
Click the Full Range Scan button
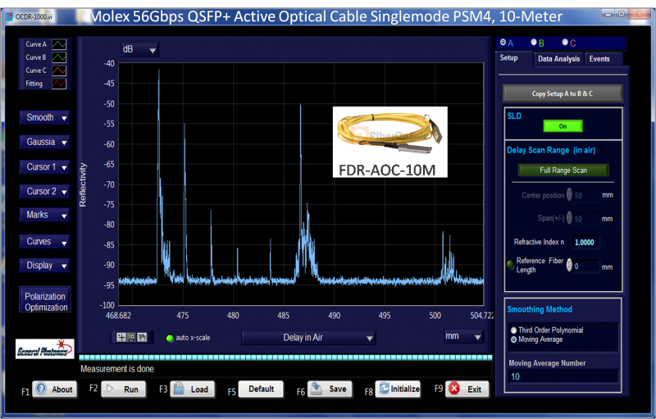[563, 171]
